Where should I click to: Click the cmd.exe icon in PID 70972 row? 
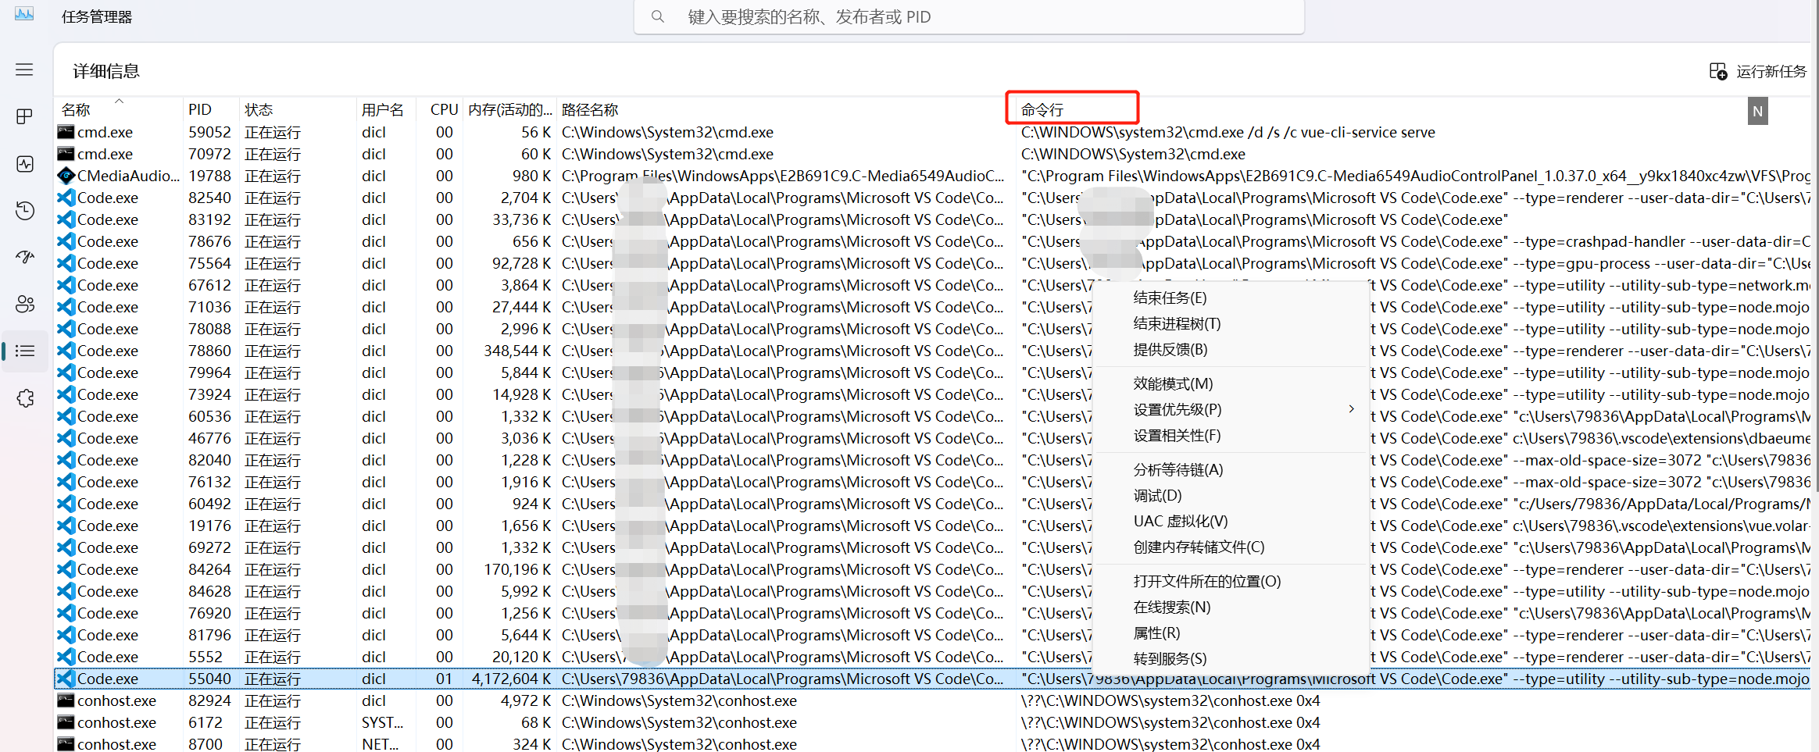(66, 154)
